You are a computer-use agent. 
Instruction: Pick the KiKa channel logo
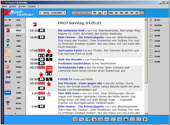8,108
